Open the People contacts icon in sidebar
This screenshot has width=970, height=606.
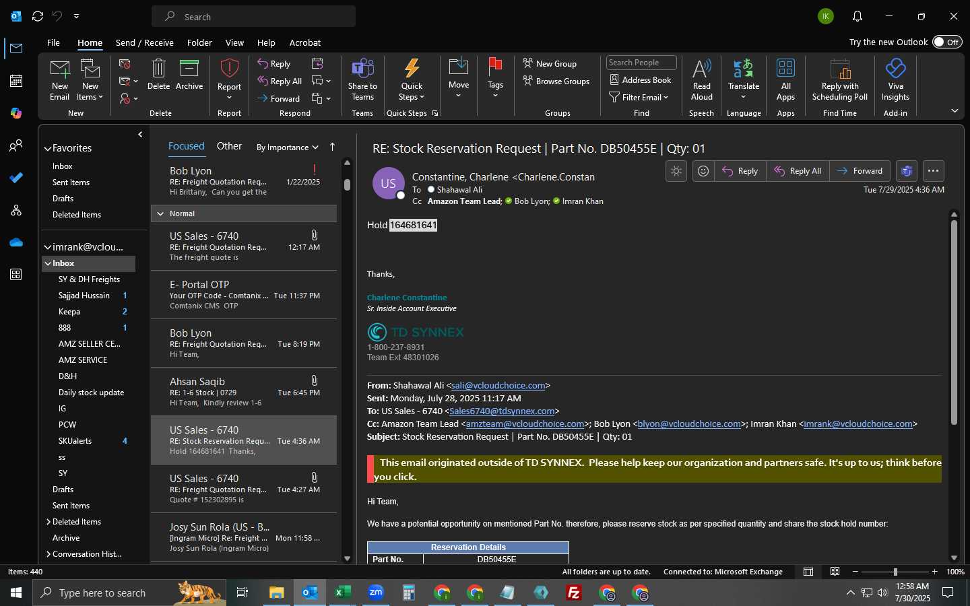(16, 145)
